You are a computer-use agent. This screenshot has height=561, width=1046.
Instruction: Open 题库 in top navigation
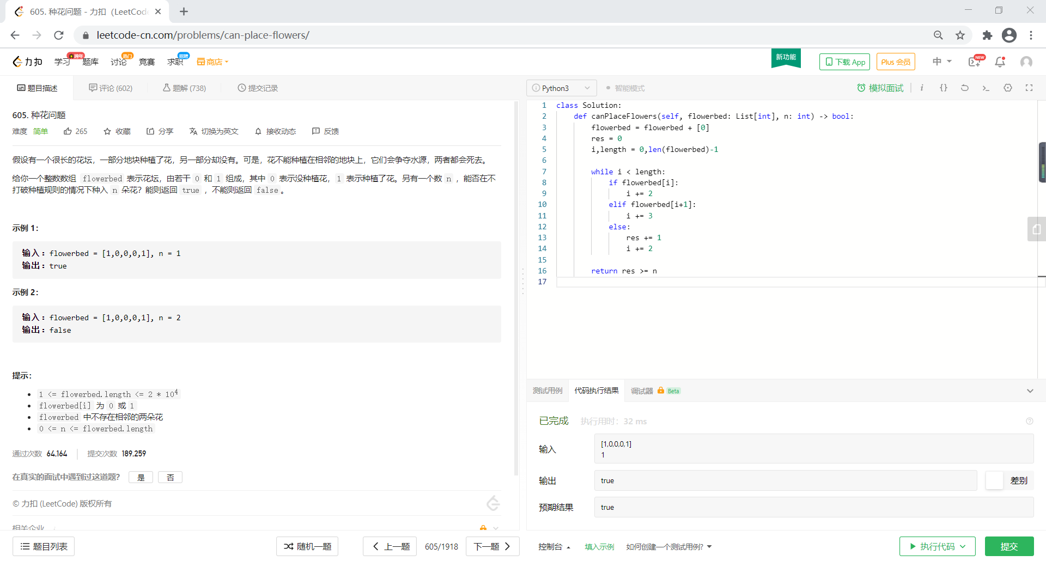pyautogui.click(x=90, y=62)
